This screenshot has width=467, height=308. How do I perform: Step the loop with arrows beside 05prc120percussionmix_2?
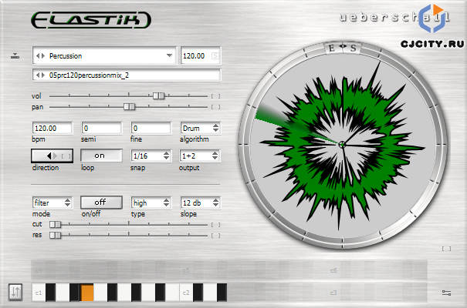(40, 75)
